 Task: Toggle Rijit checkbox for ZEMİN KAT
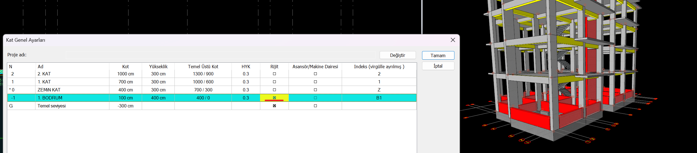[x=274, y=90]
